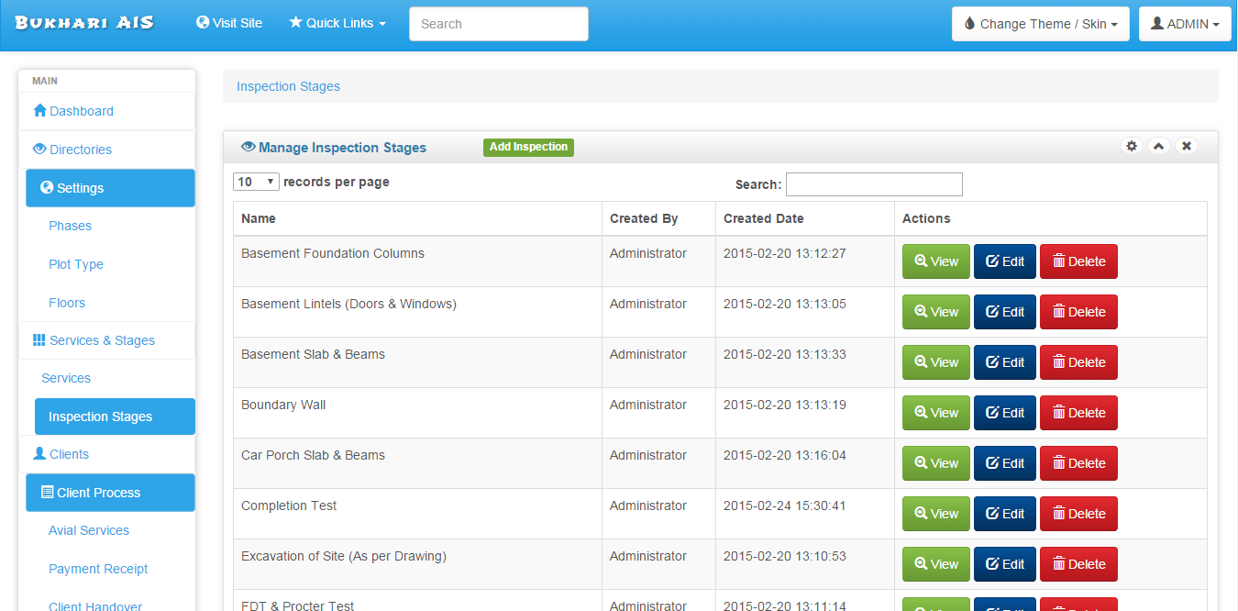This screenshot has height=611, width=1238.
Task: Sort the table by Created Date column
Action: click(x=763, y=218)
